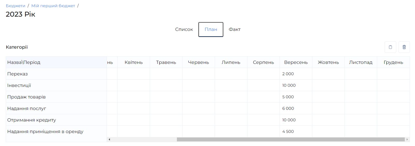Screen dimensions: 415x146
Task: Click Надання послуг cell showing 6 000
Action: [296, 109]
